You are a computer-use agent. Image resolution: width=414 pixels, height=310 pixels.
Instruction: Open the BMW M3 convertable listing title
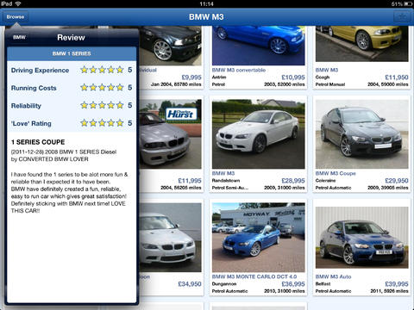pos(239,70)
